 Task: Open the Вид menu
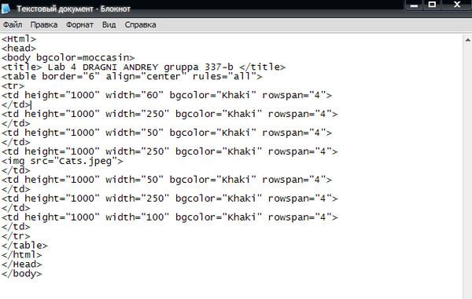coord(109,24)
